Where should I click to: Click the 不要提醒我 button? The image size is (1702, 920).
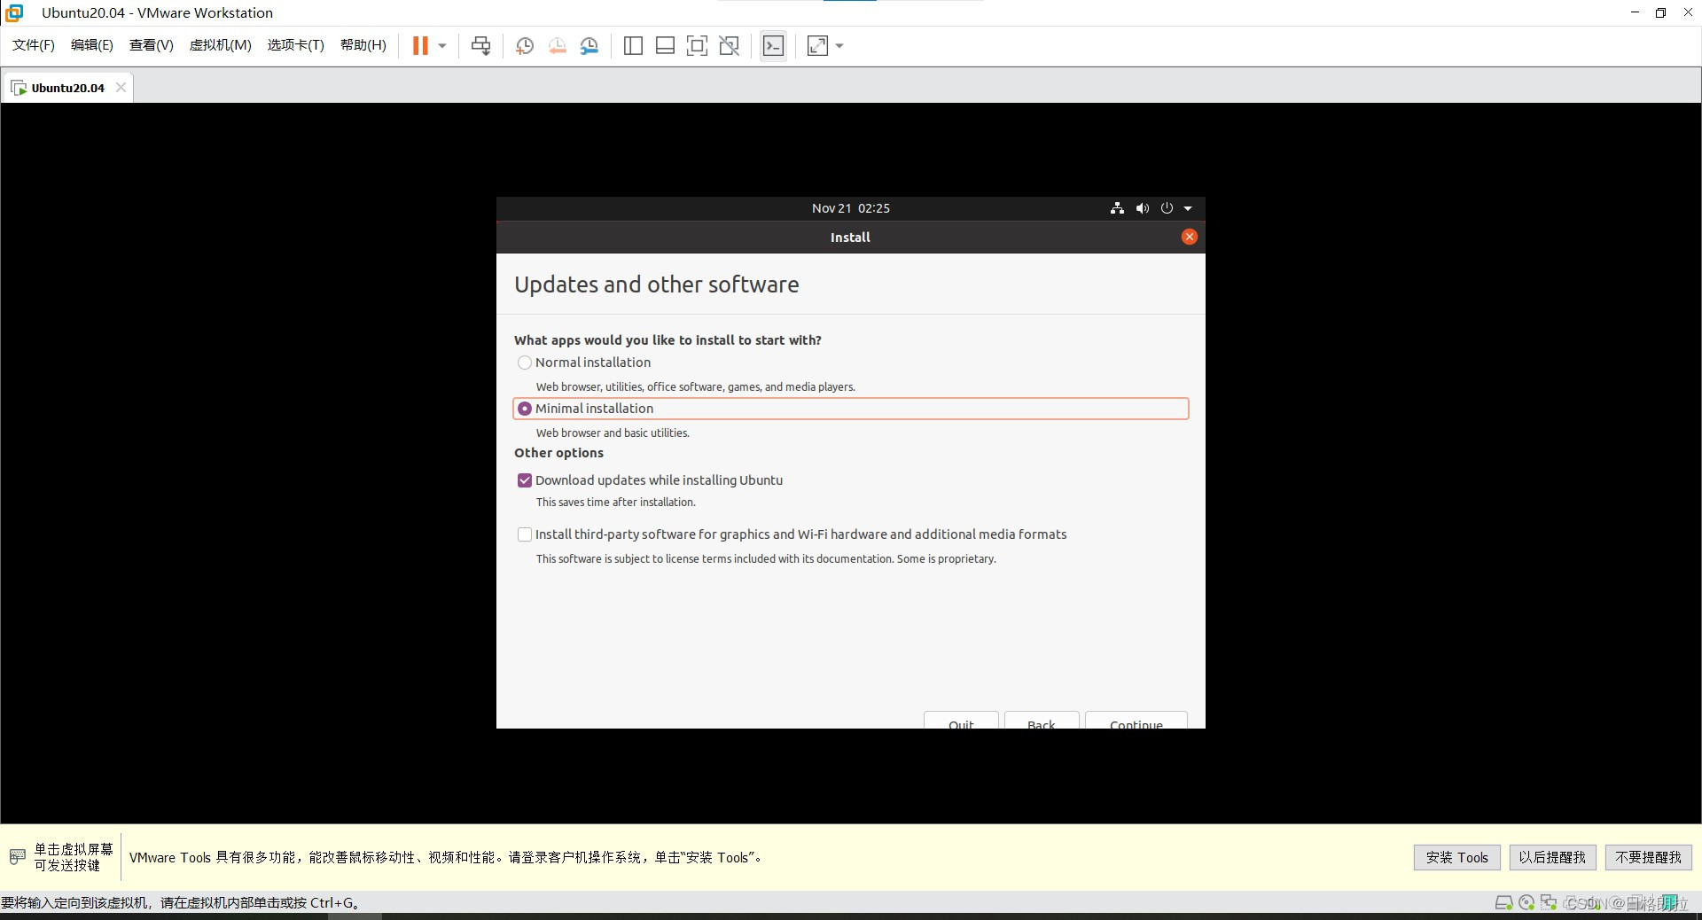pyautogui.click(x=1648, y=857)
